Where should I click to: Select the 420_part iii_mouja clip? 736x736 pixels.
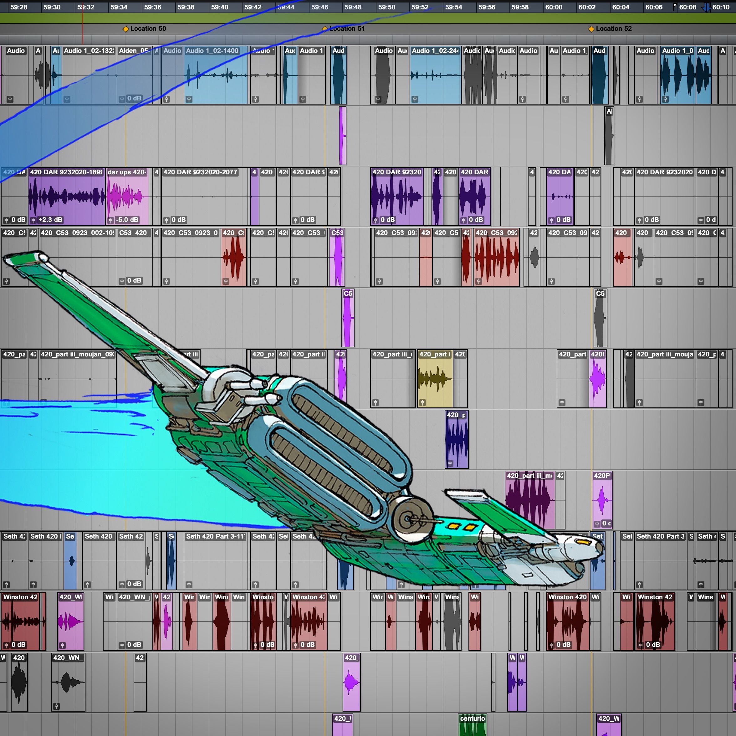pos(665,379)
